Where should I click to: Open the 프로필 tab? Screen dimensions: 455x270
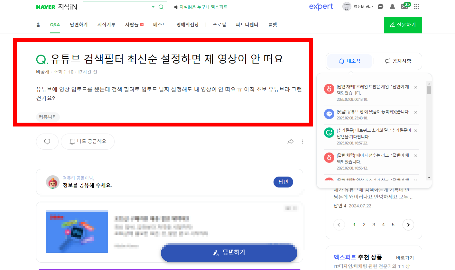[x=219, y=25]
